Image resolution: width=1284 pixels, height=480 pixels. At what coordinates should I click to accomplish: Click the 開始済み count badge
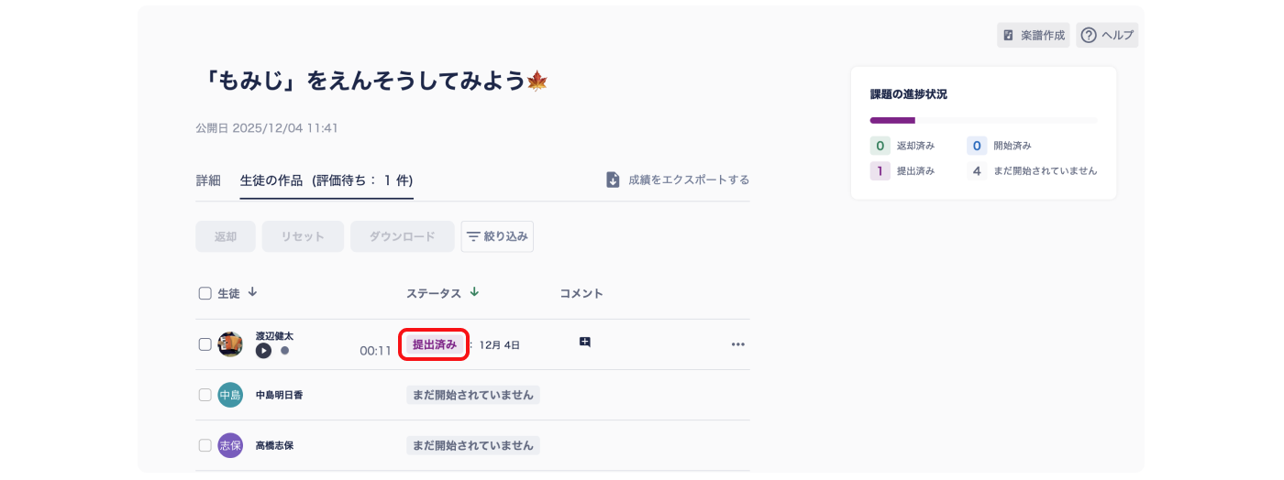pyautogui.click(x=977, y=146)
